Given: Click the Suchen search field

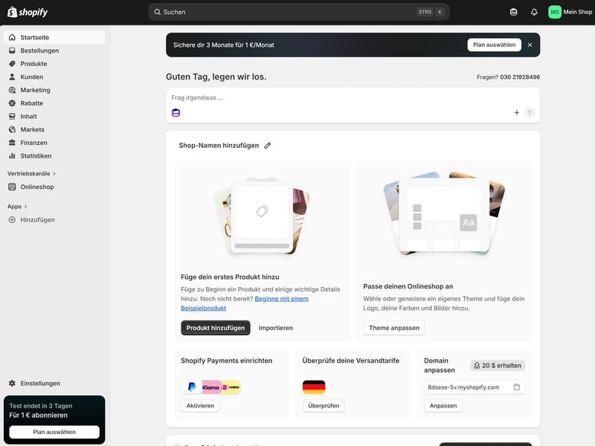Looking at the screenshot, I should click(299, 12).
